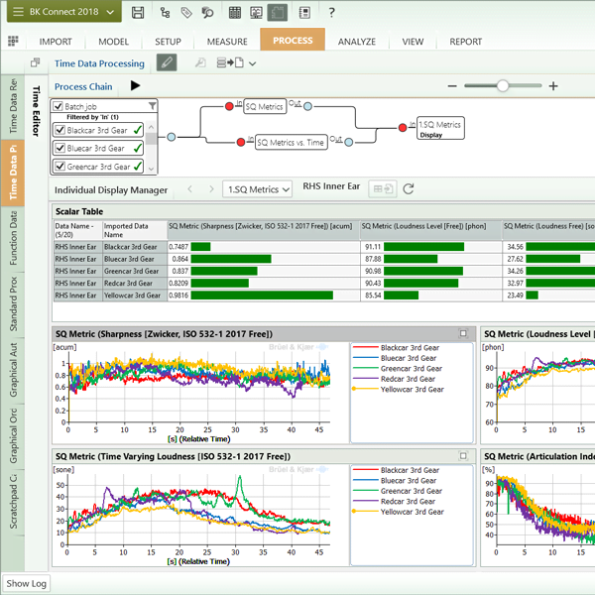Click the pencil edit icon beside Time Data Processing
The image size is (595, 595).
click(168, 63)
